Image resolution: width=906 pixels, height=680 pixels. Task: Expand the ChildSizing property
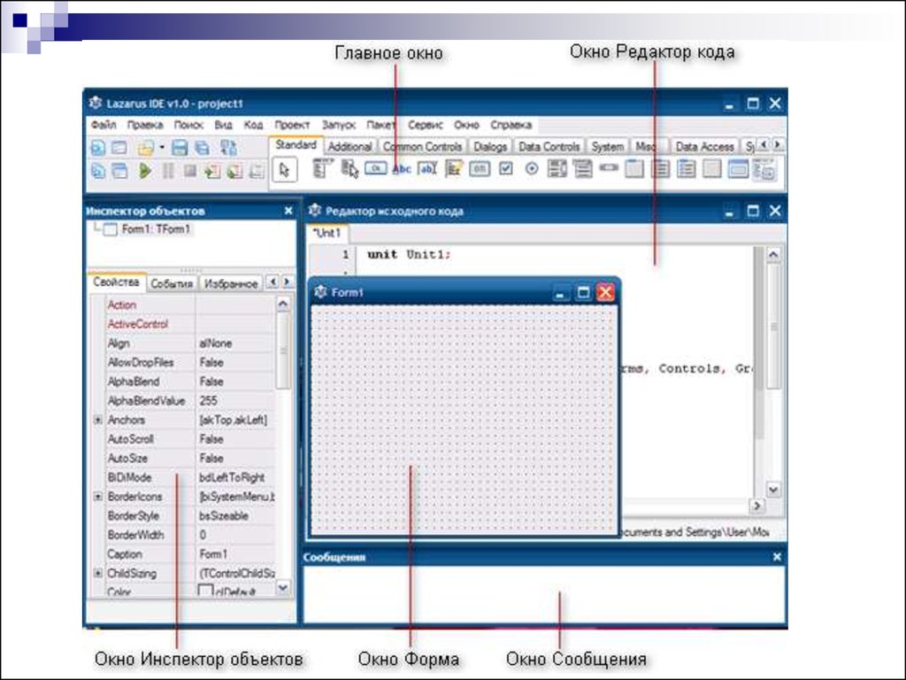click(97, 573)
